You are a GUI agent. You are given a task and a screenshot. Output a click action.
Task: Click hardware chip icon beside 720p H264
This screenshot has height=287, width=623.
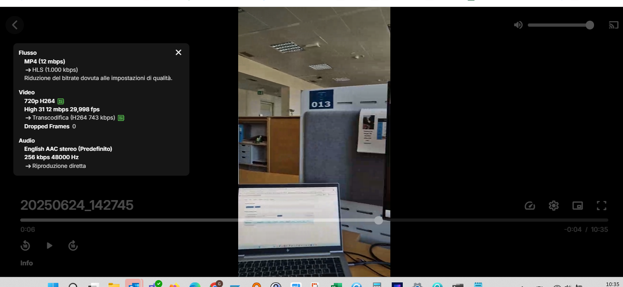click(x=61, y=101)
